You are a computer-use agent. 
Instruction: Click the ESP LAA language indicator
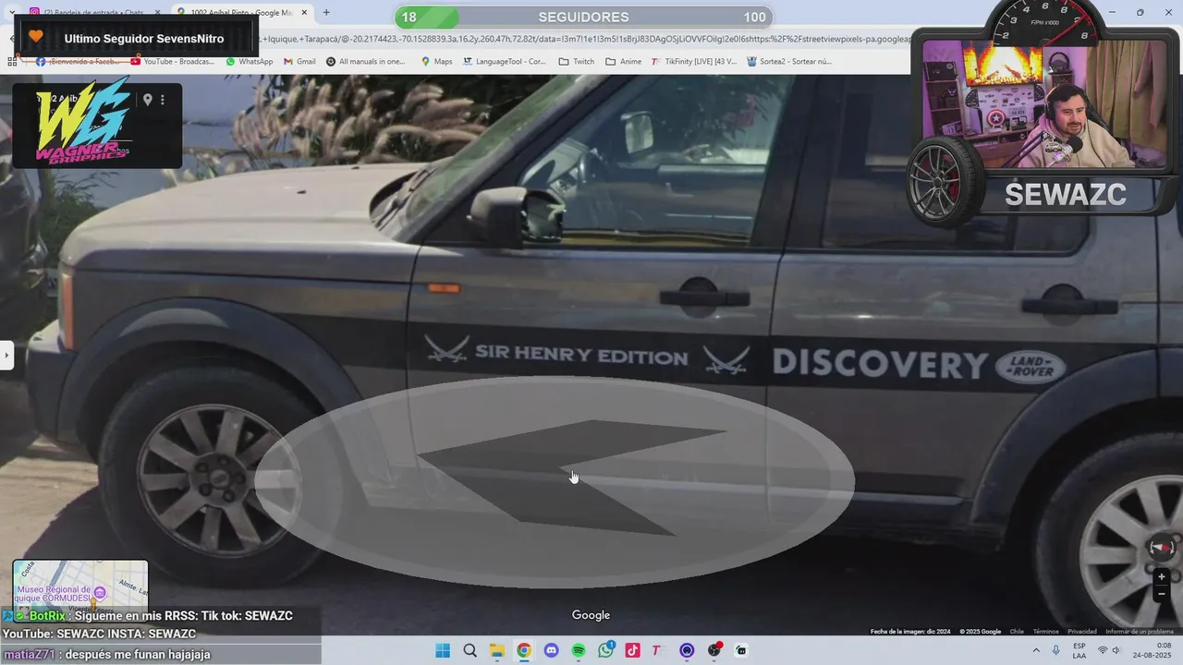tap(1079, 650)
